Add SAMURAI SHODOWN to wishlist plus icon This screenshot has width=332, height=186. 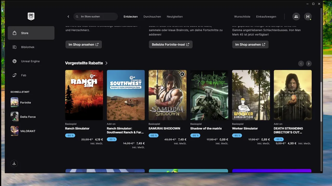pos(182,74)
